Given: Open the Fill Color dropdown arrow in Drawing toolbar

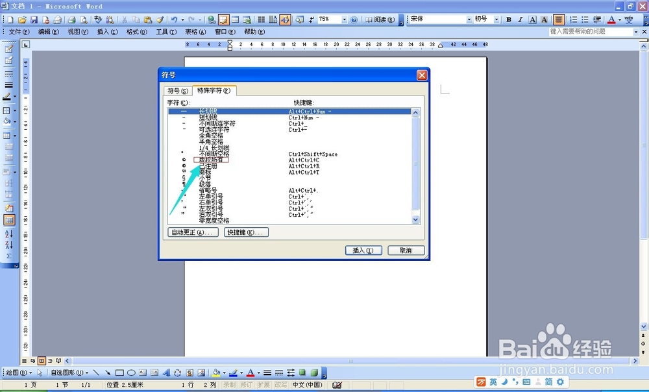Looking at the screenshot, I should [224, 373].
